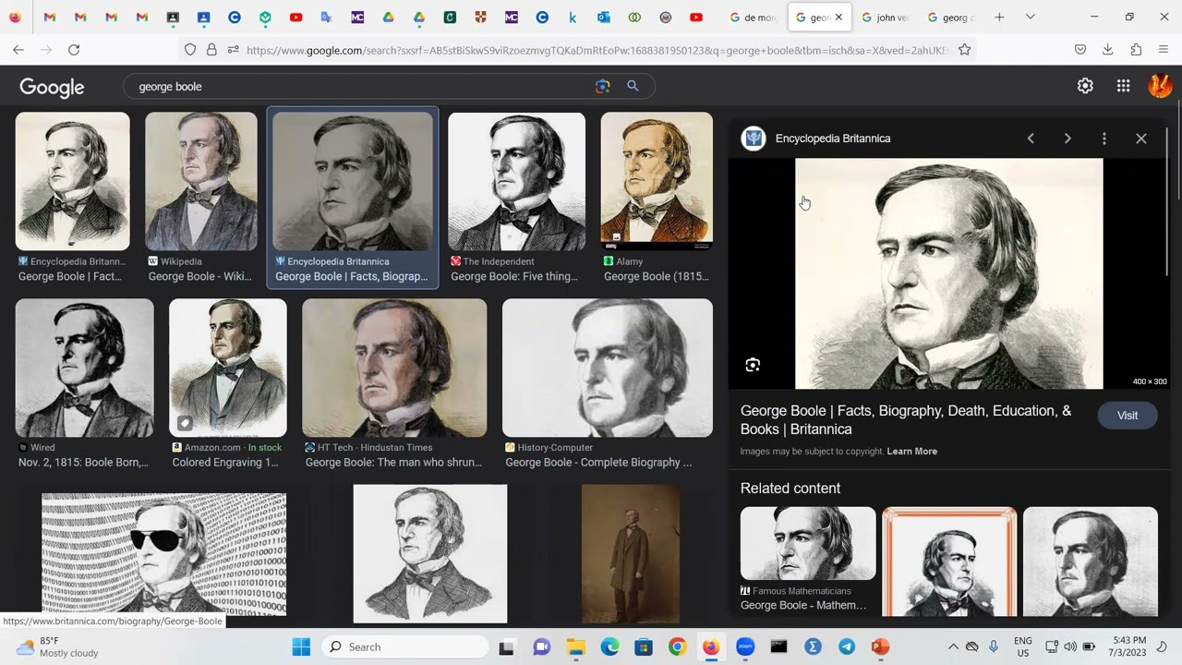This screenshot has width=1182, height=665.
Task: Show site security lock information
Action: click(211, 50)
